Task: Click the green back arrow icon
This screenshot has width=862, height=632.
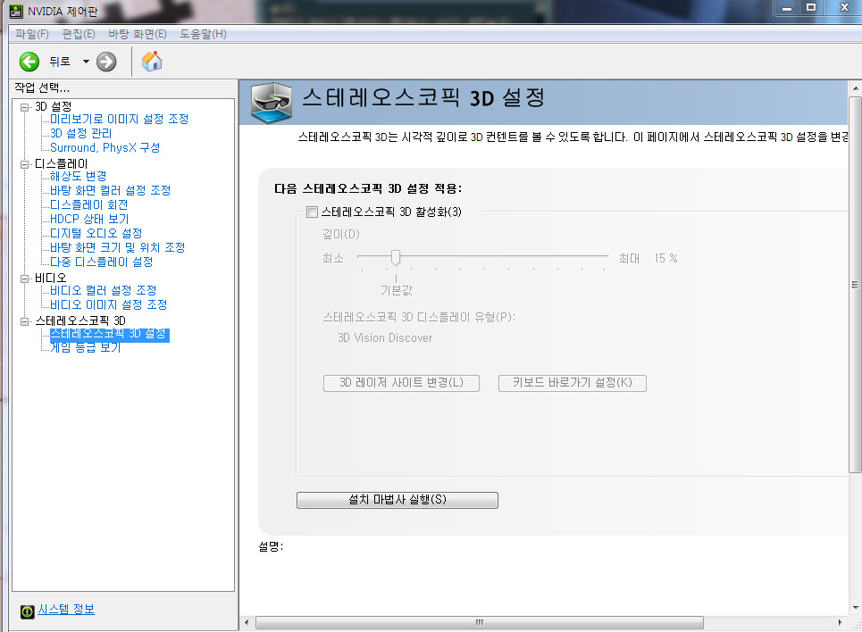Action: point(29,62)
